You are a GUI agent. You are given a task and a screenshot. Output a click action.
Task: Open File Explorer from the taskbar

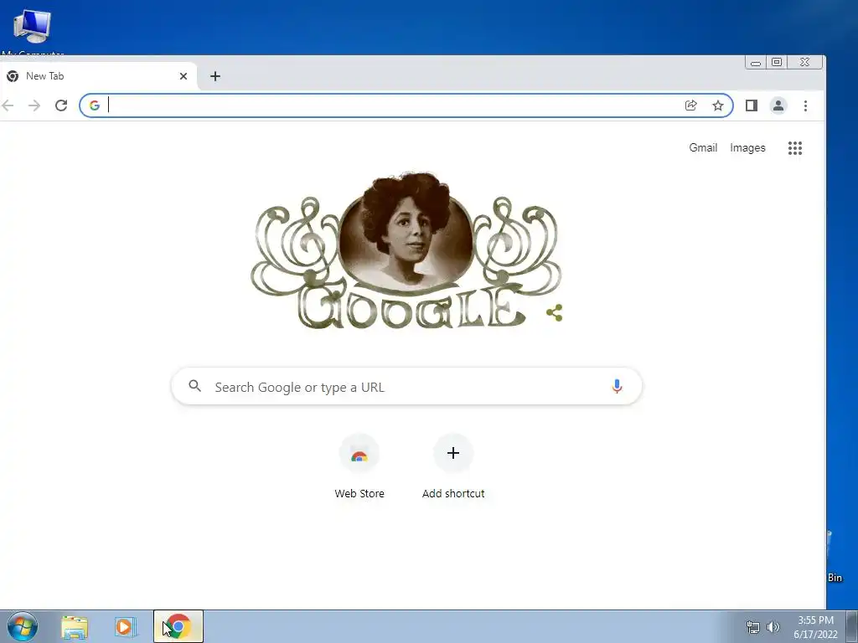coord(75,627)
